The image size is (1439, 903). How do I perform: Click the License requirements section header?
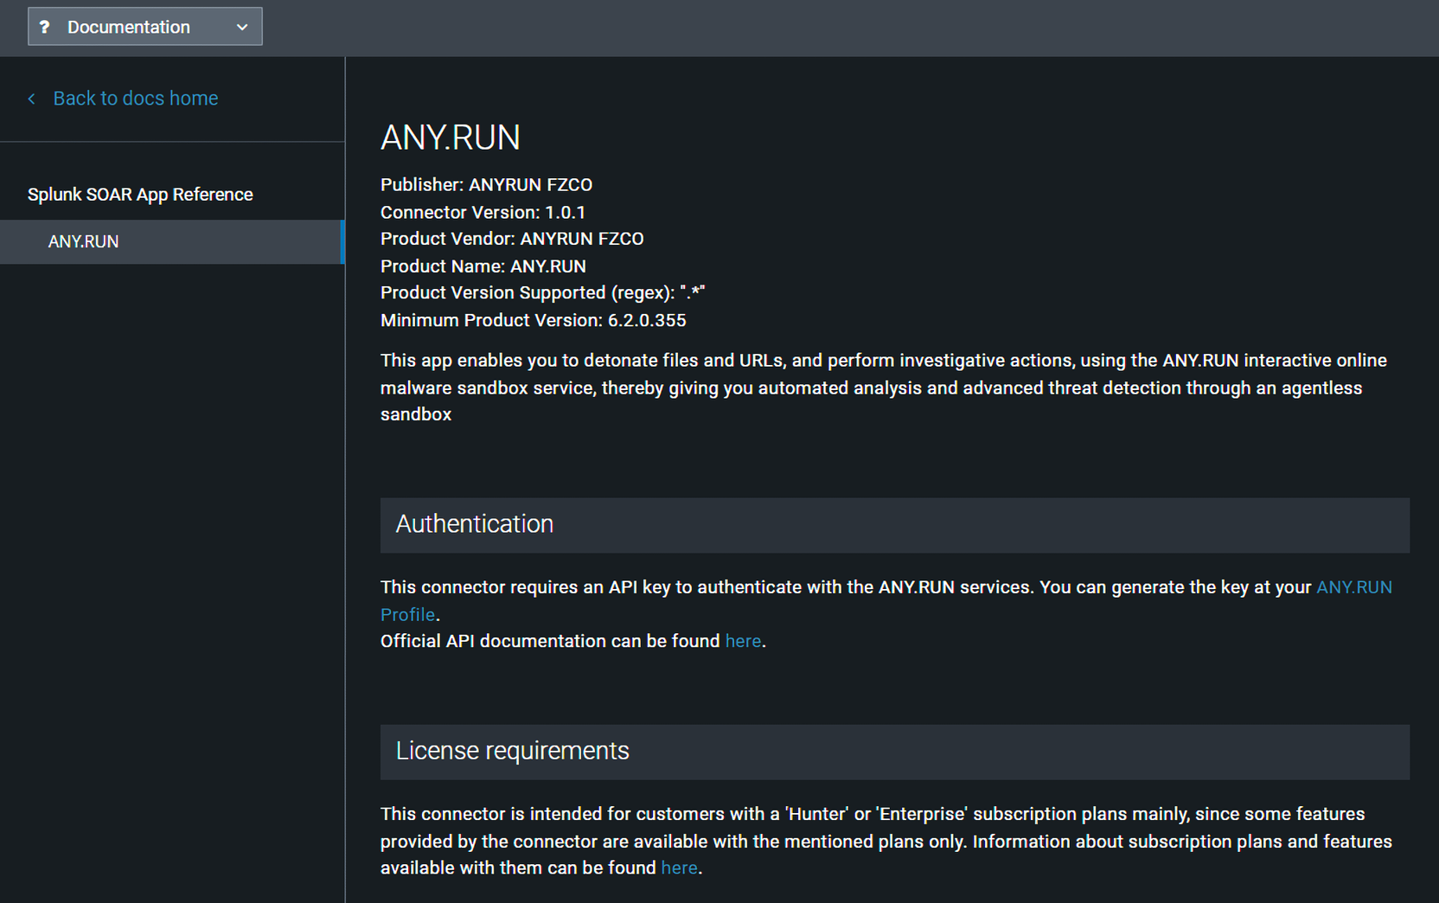pos(512,751)
